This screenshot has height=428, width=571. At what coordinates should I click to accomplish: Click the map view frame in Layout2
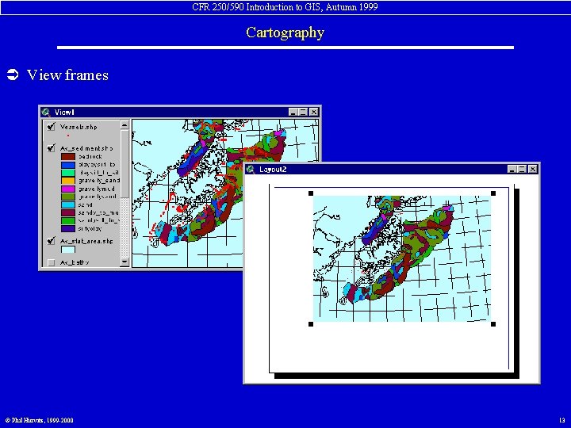pyautogui.click(x=402, y=258)
